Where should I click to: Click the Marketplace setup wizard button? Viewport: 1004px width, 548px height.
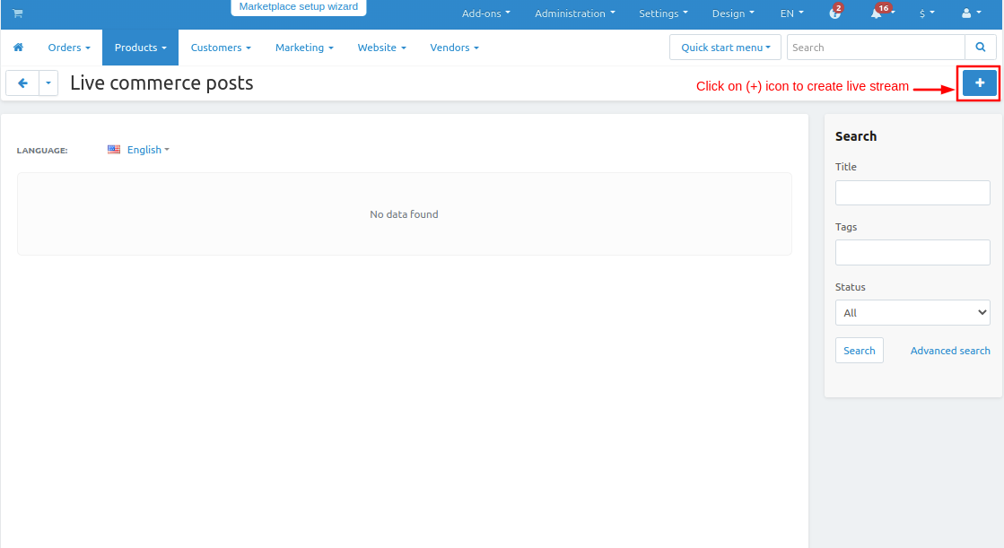point(299,7)
